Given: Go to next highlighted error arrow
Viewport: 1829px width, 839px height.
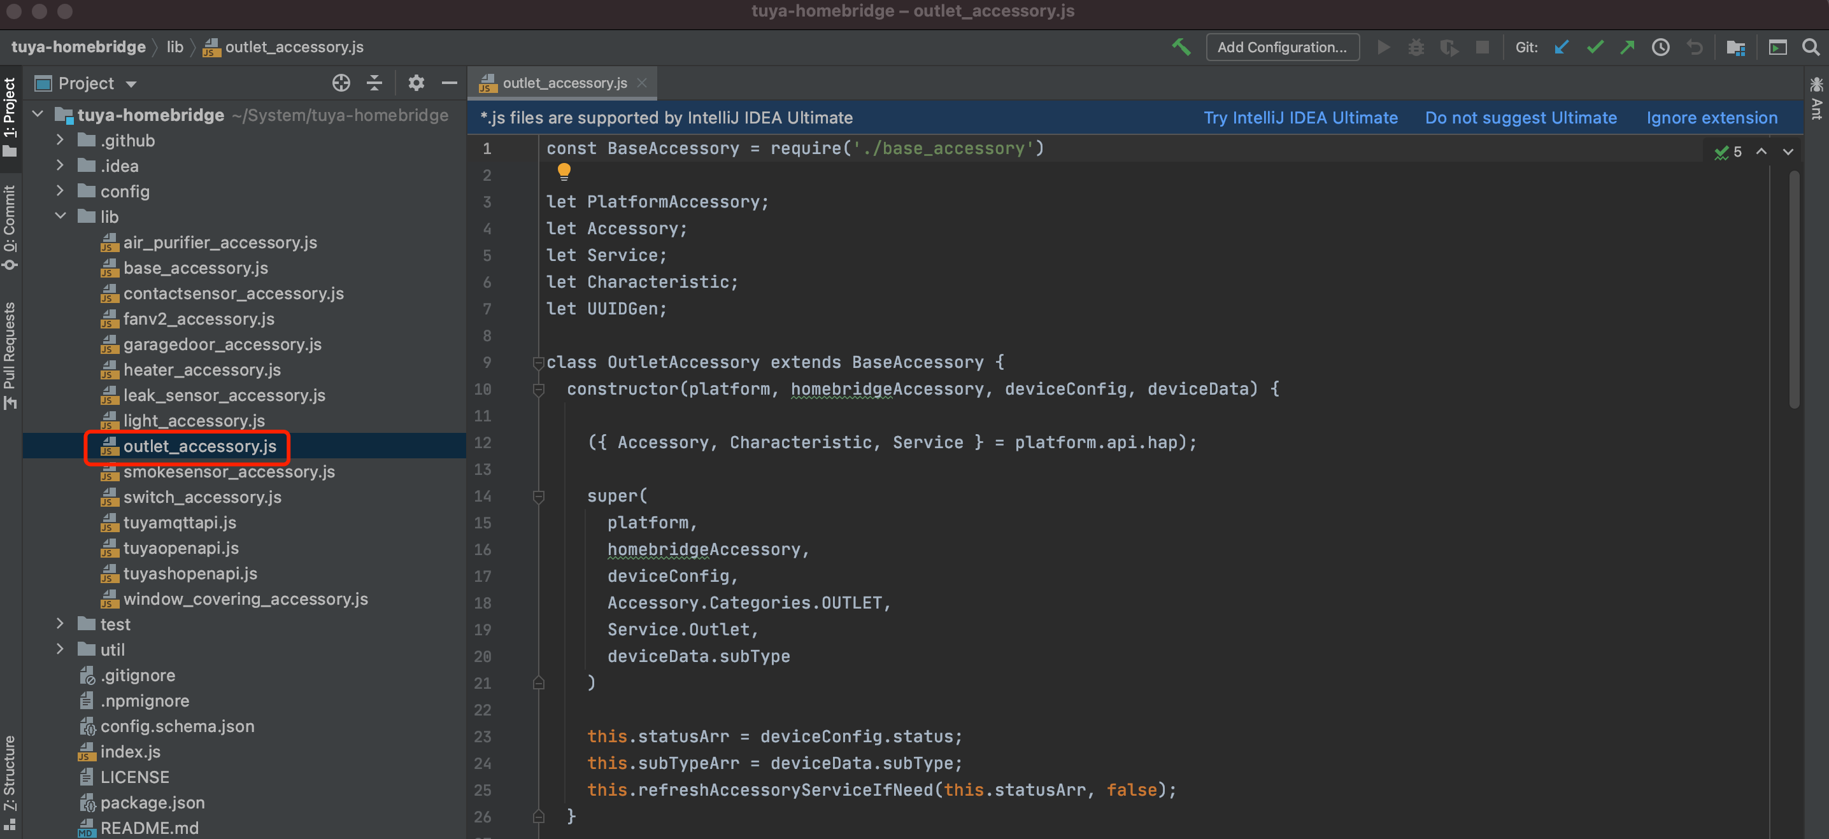Looking at the screenshot, I should point(1788,152).
